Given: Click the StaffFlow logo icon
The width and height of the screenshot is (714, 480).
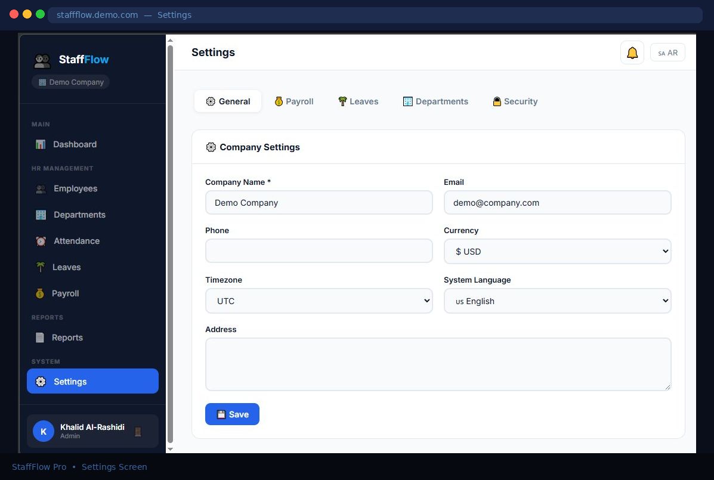Looking at the screenshot, I should pos(42,60).
